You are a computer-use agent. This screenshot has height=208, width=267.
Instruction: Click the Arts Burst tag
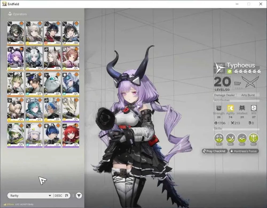pyautogui.click(x=248, y=95)
